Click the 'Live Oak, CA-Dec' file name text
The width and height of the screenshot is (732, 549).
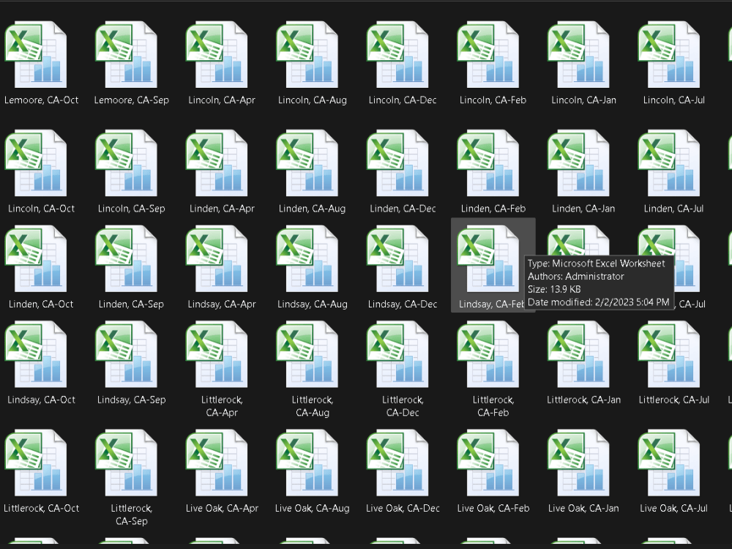pyautogui.click(x=403, y=509)
